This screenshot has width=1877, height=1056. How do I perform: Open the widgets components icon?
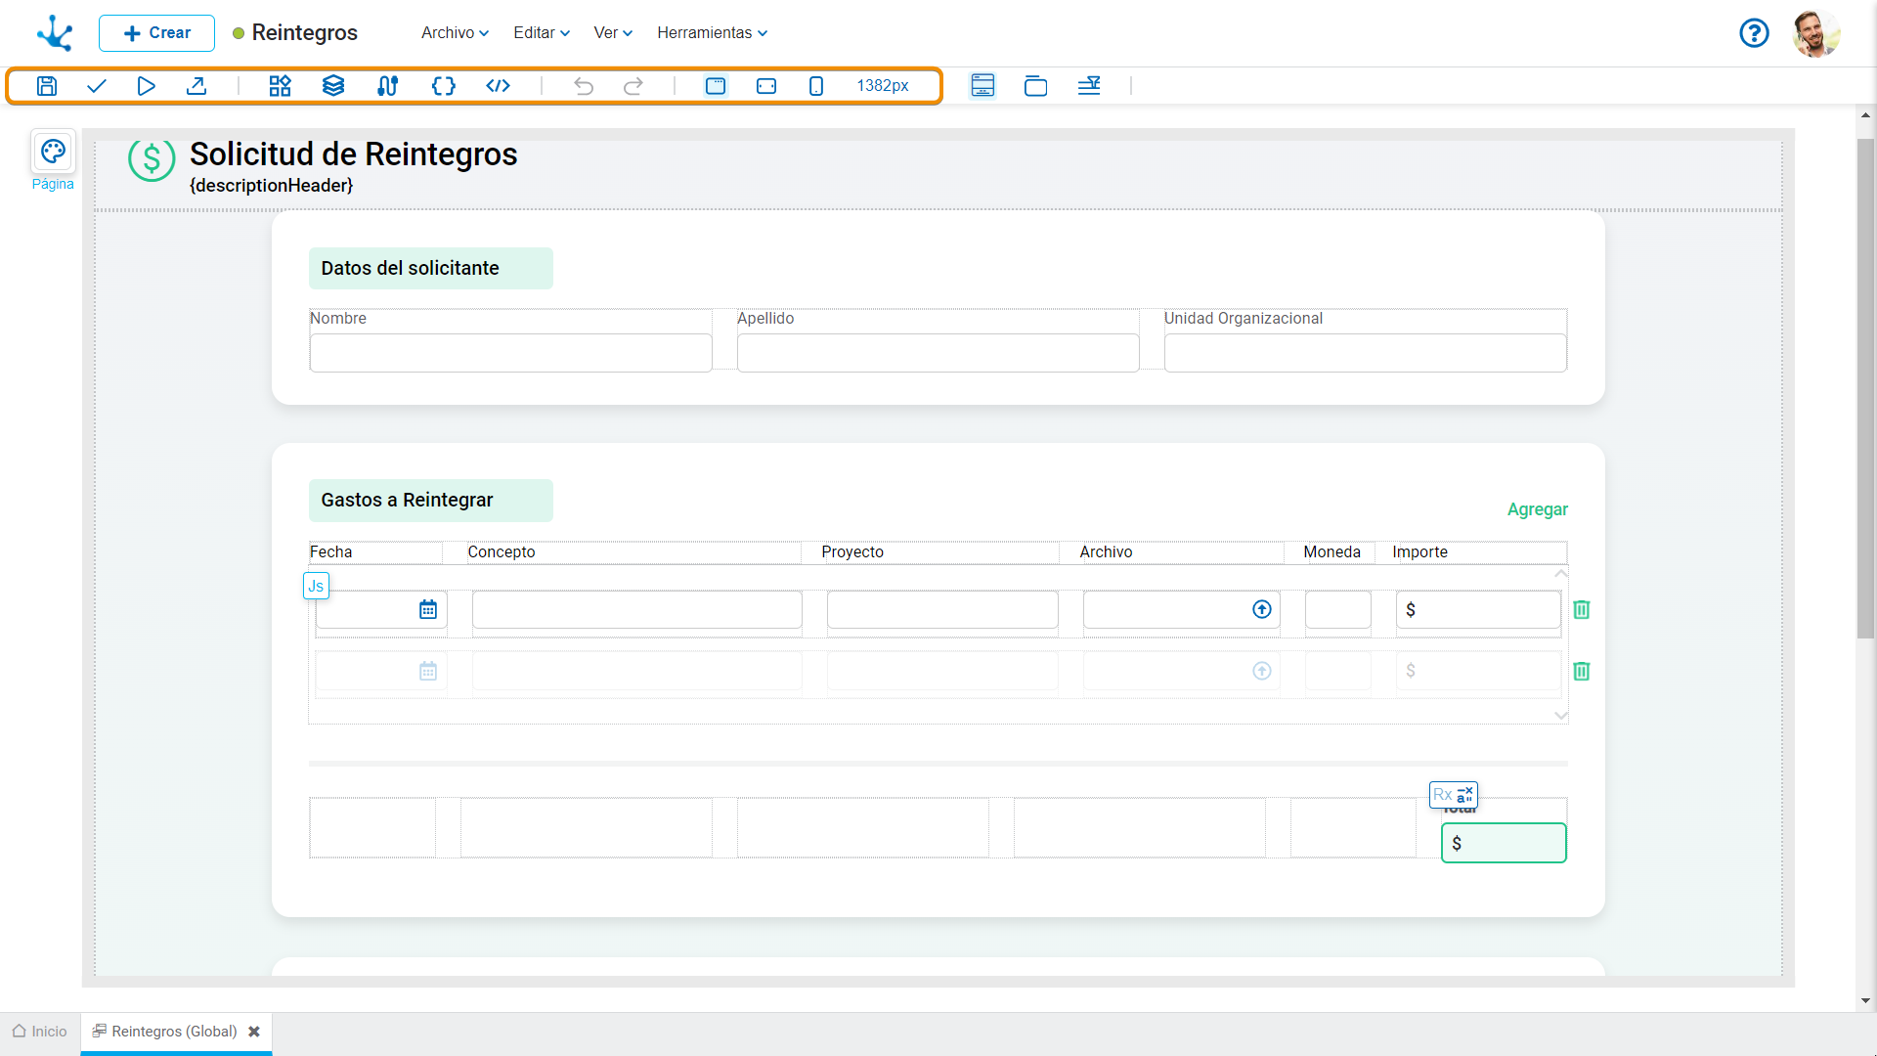pos(281,86)
